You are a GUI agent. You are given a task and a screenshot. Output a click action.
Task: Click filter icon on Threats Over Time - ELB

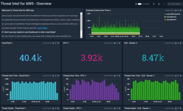(x=178, y=76)
